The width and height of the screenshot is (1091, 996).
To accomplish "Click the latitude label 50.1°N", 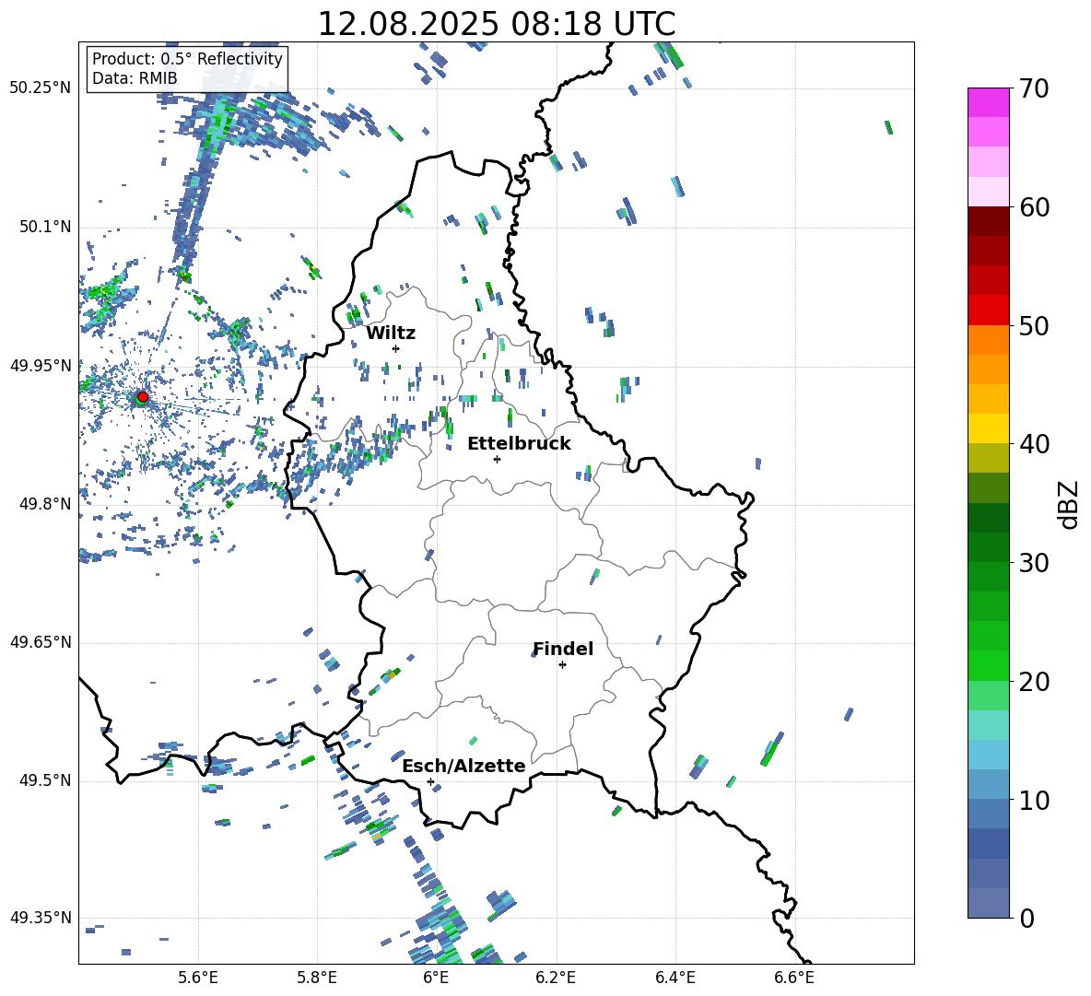I will (44, 227).
